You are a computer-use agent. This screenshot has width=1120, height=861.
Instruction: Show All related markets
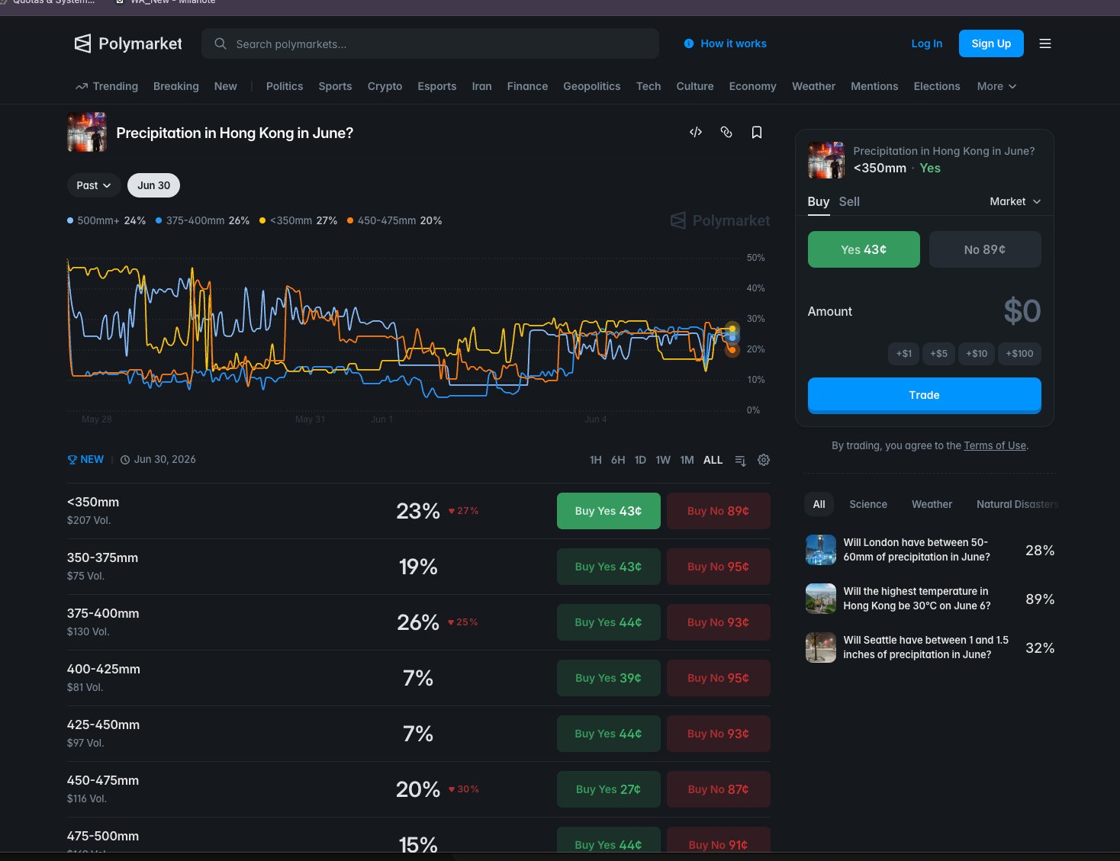coord(819,504)
